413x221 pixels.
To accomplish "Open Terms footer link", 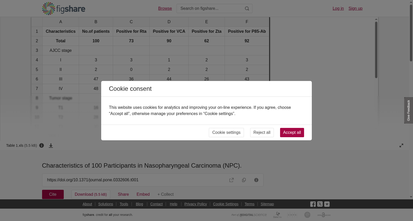I will tap(249, 204).
